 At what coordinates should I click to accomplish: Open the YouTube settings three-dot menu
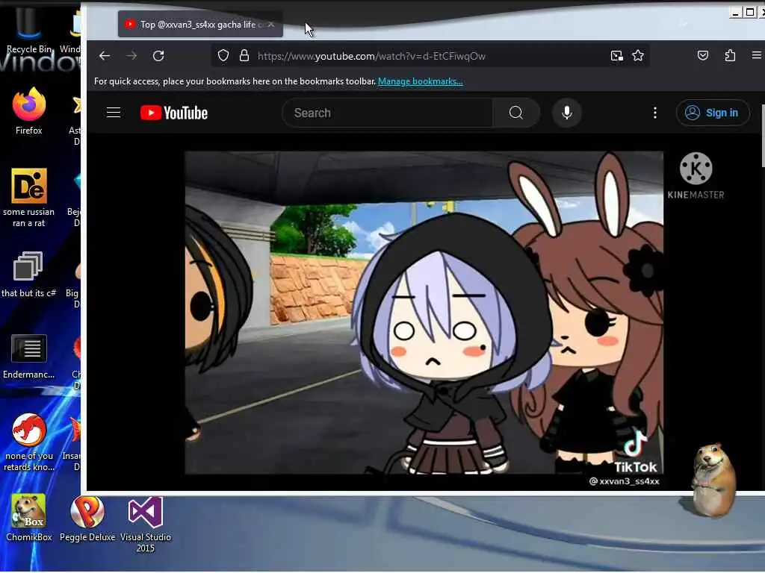pyautogui.click(x=654, y=113)
